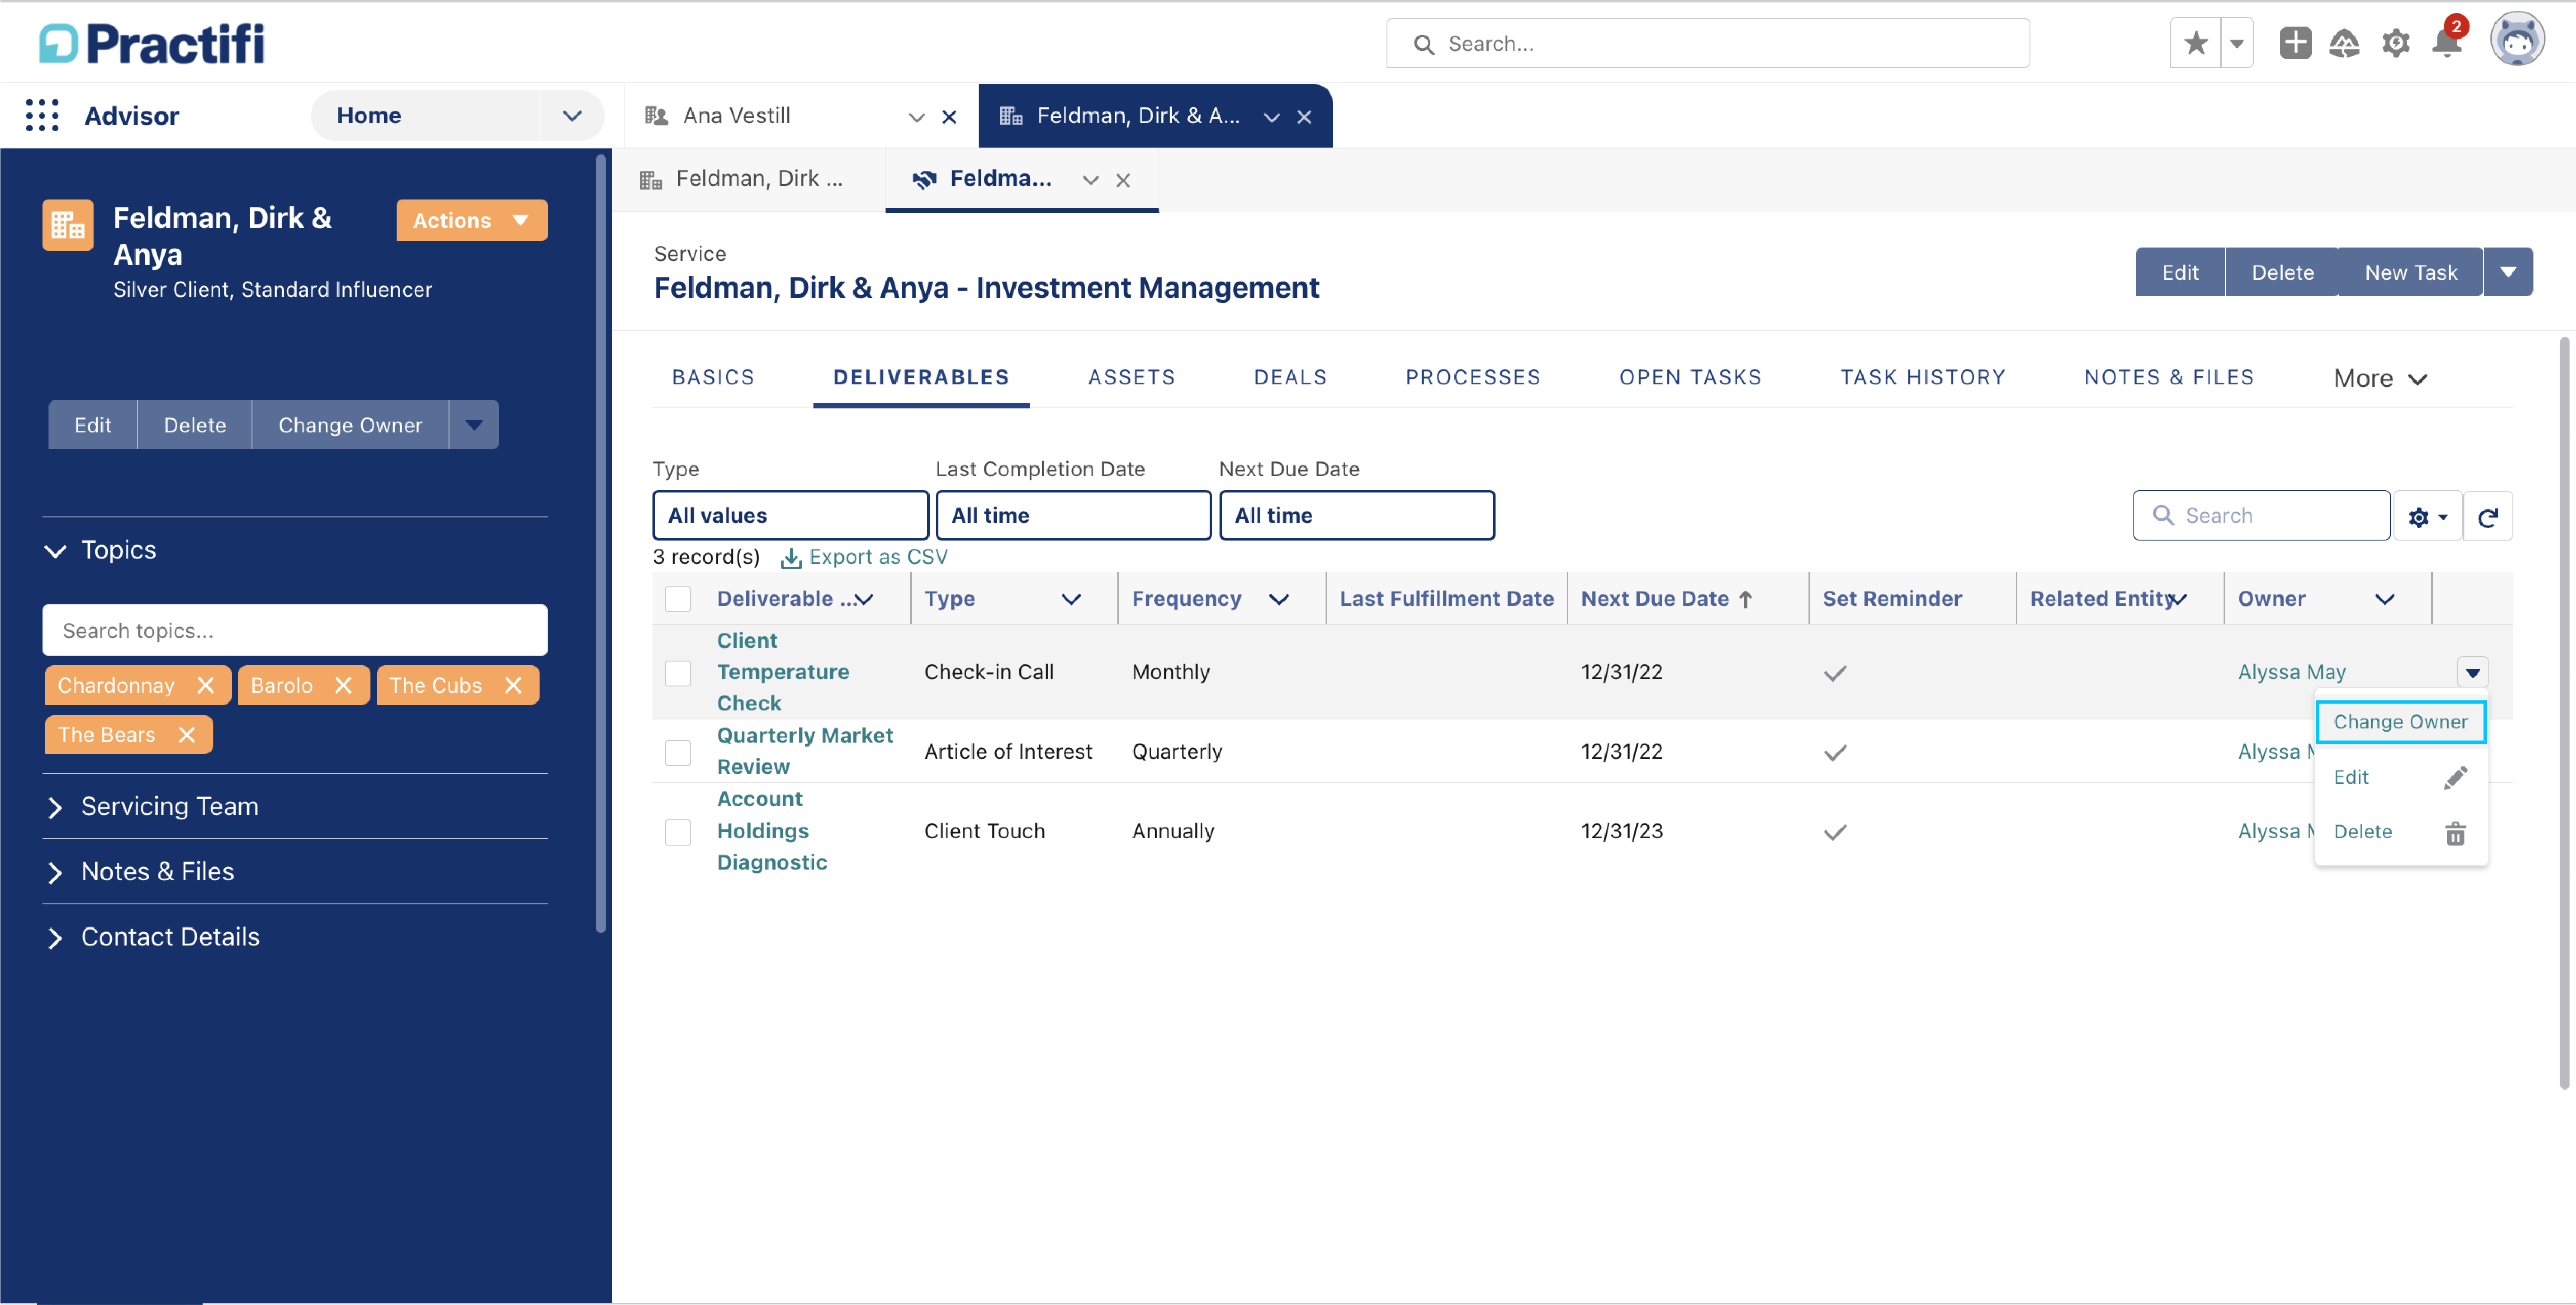Switch to the OPEN TASKS tab
The image size is (2576, 1305).
coord(1690,378)
